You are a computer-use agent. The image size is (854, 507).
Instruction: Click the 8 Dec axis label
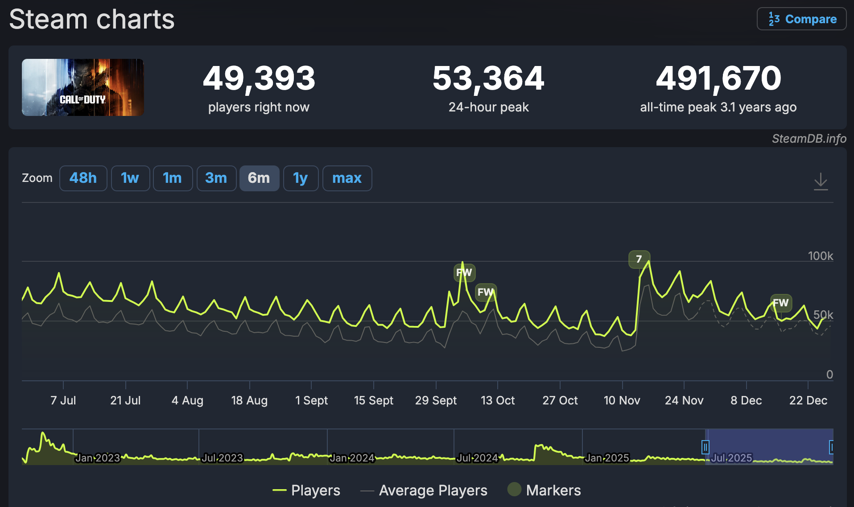click(x=746, y=400)
